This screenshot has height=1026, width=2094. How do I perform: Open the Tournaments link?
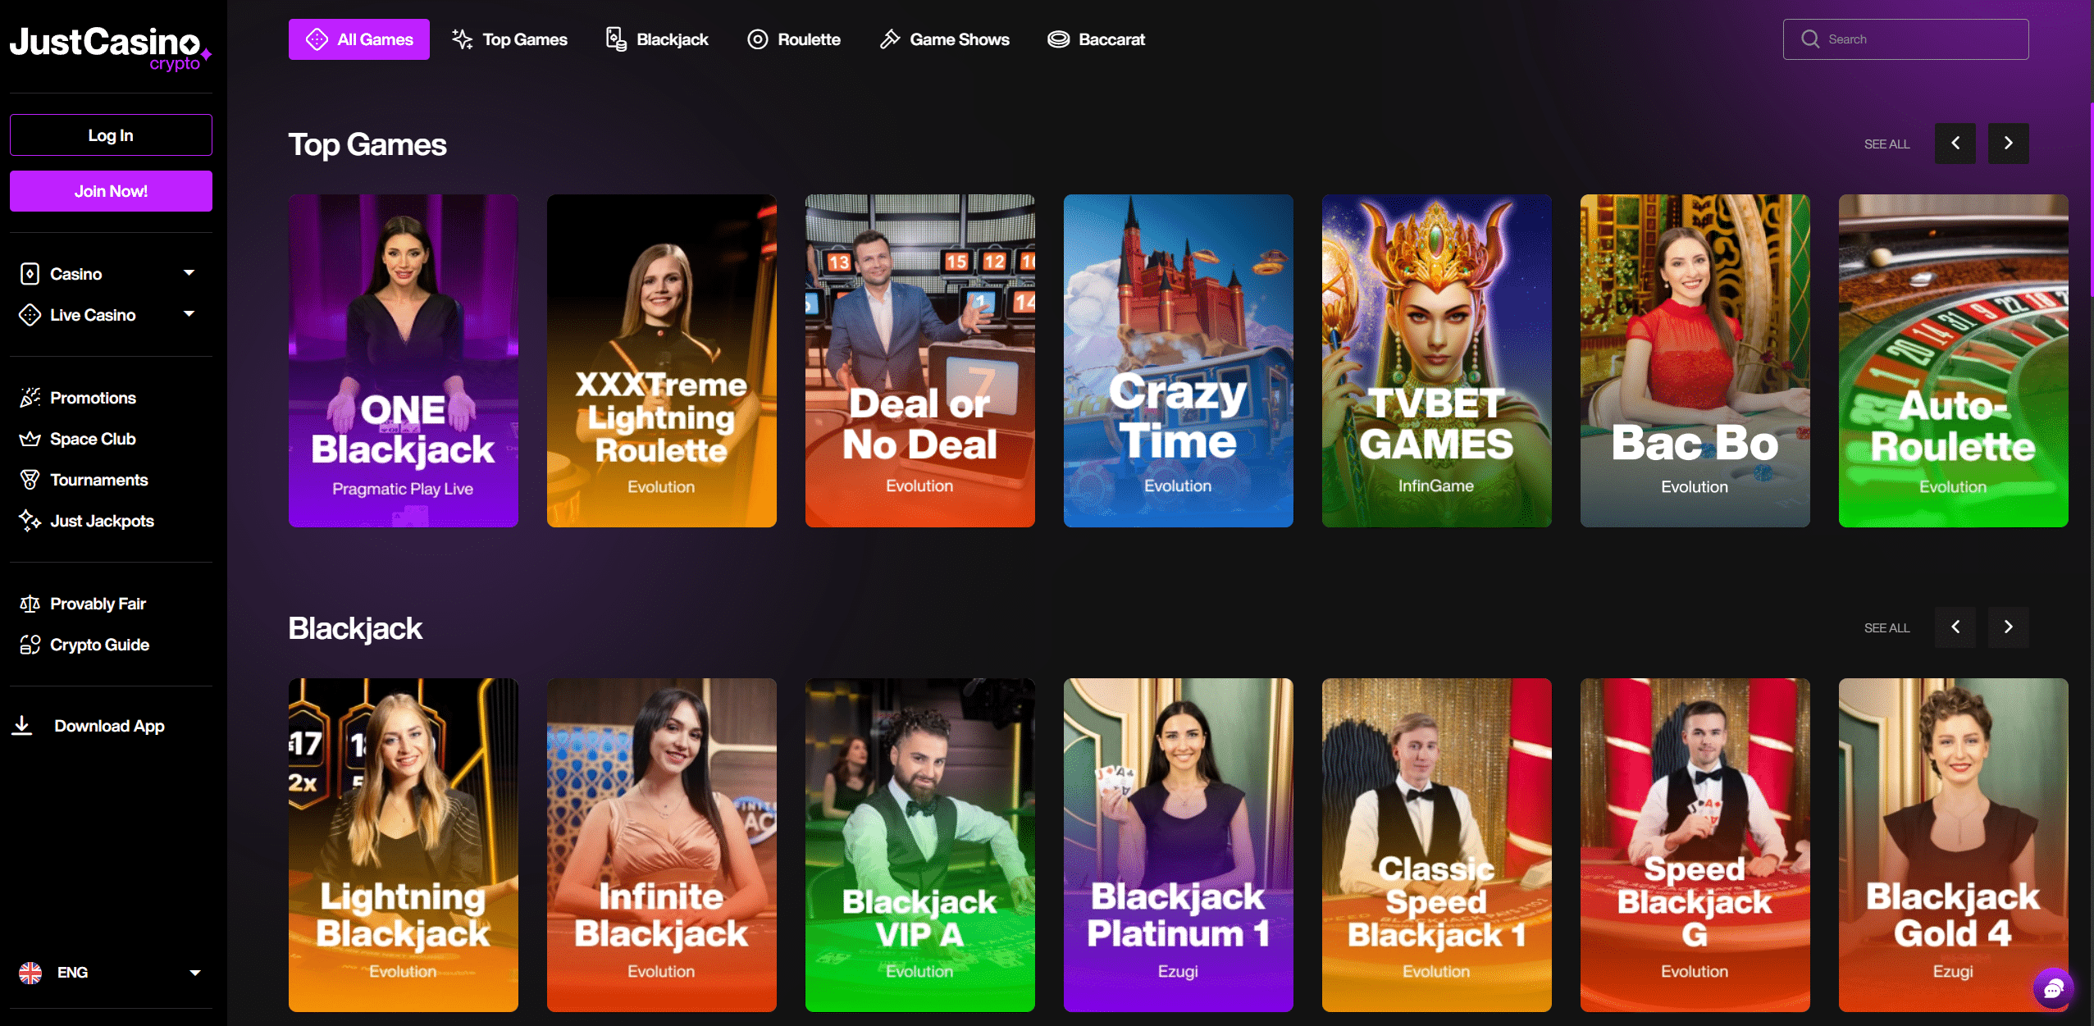pyautogui.click(x=98, y=480)
